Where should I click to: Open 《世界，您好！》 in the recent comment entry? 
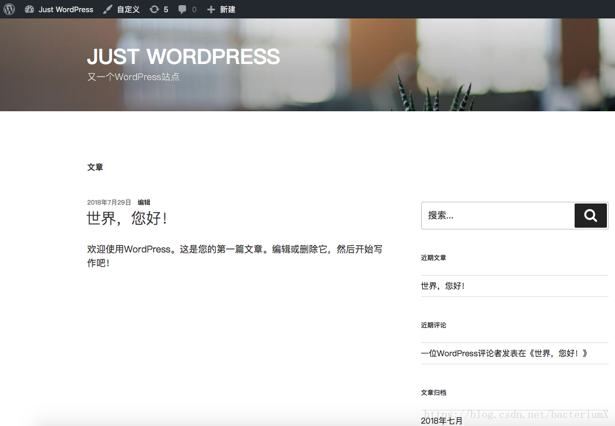click(x=558, y=353)
